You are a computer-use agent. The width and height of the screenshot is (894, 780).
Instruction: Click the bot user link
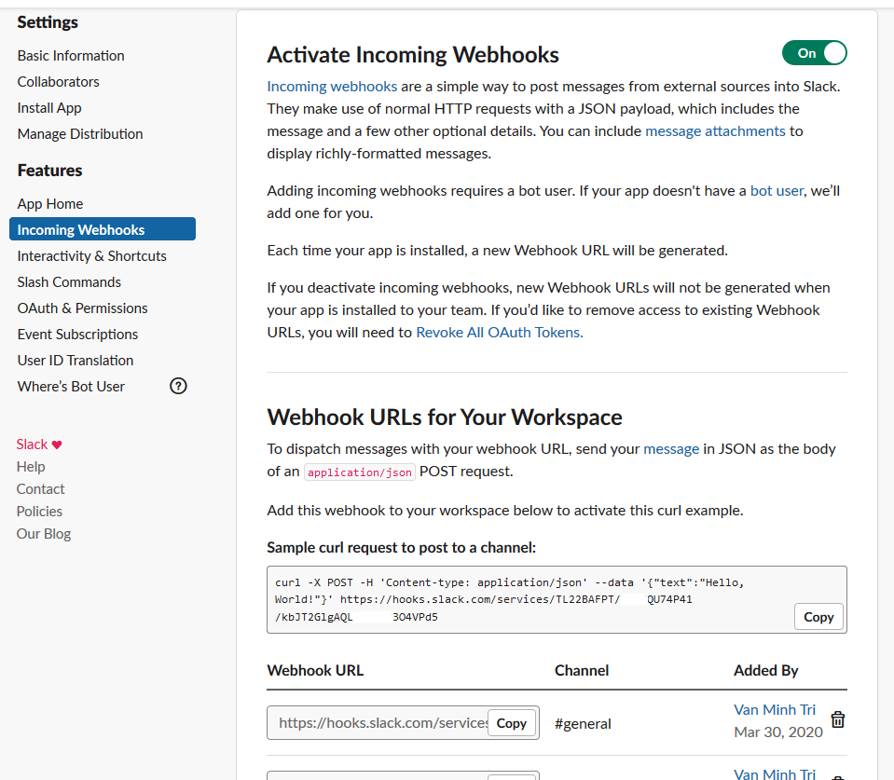point(777,189)
